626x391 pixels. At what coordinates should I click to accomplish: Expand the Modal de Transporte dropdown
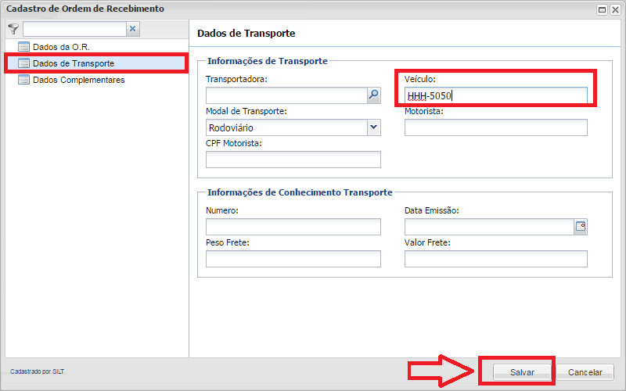point(373,127)
